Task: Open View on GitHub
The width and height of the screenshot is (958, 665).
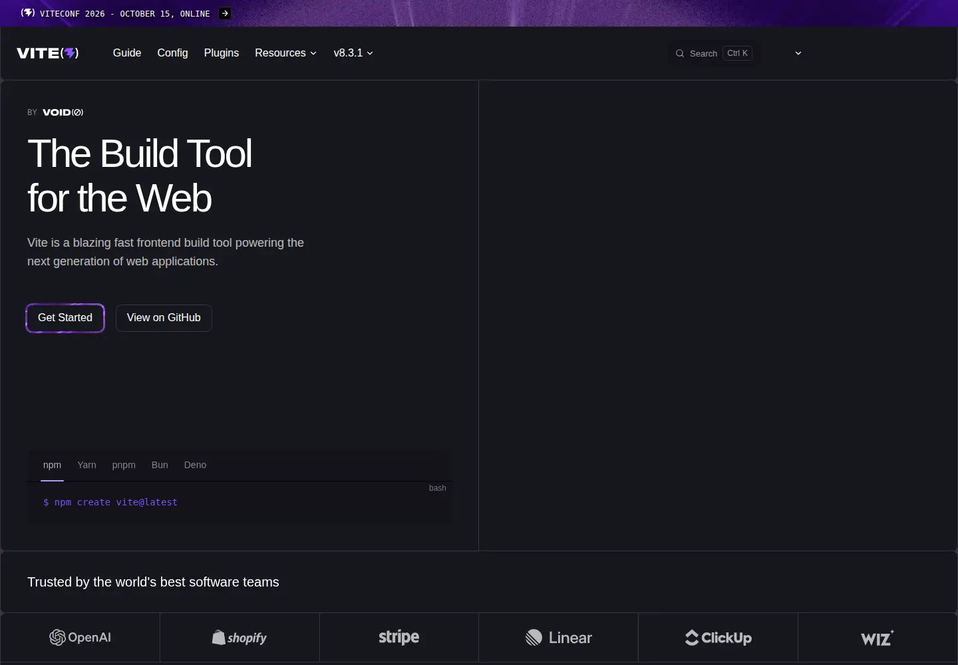Action: coord(164,318)
